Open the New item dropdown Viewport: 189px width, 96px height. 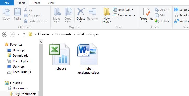tap(123, 10)
